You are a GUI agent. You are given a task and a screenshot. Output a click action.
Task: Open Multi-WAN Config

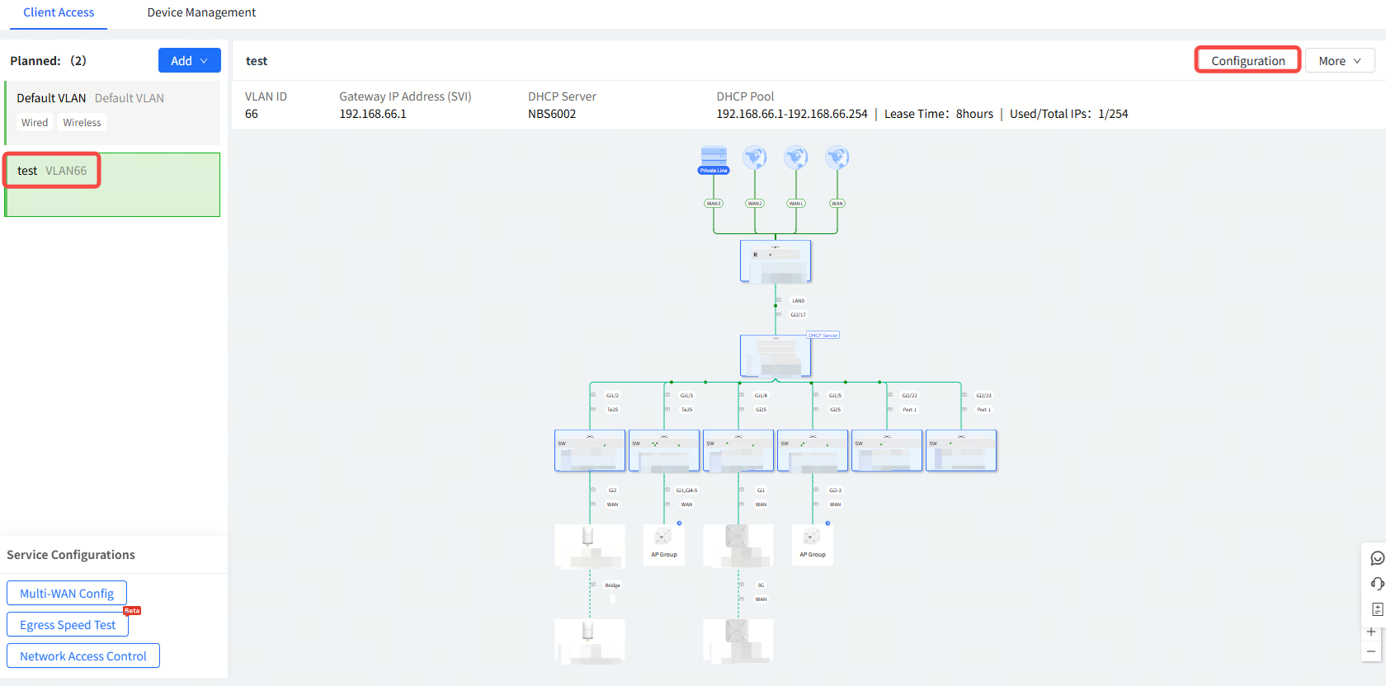pyautogui.click(x=67, y=594)
